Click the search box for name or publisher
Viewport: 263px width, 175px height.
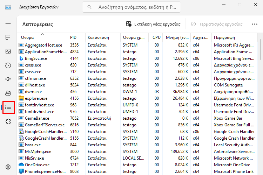tap(131, 7)
